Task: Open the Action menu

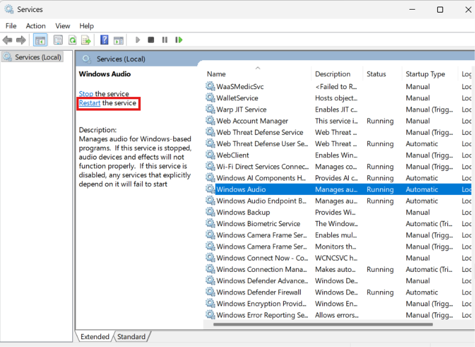Action: click(x=35, y=26)
